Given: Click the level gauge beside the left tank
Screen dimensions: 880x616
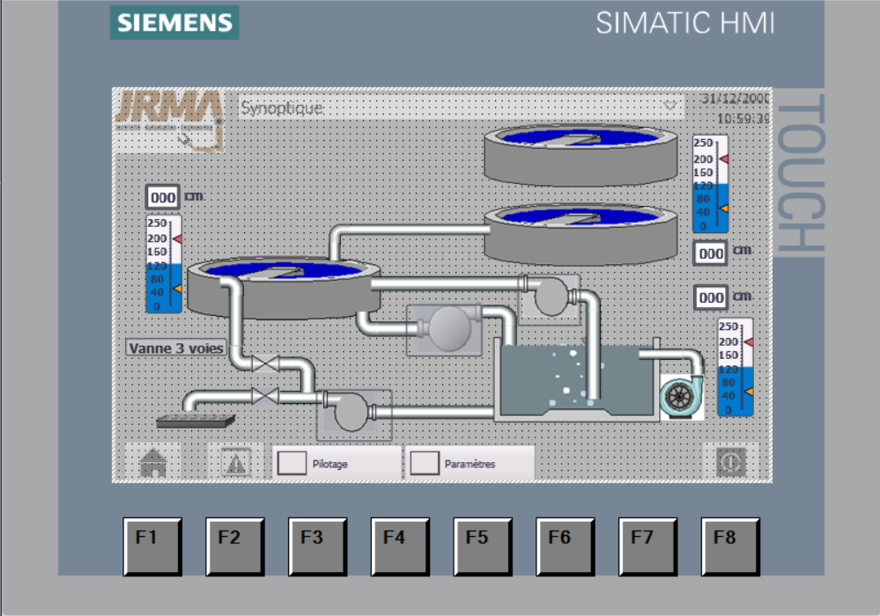Looking at the screenshot, I should pos(164,264).
